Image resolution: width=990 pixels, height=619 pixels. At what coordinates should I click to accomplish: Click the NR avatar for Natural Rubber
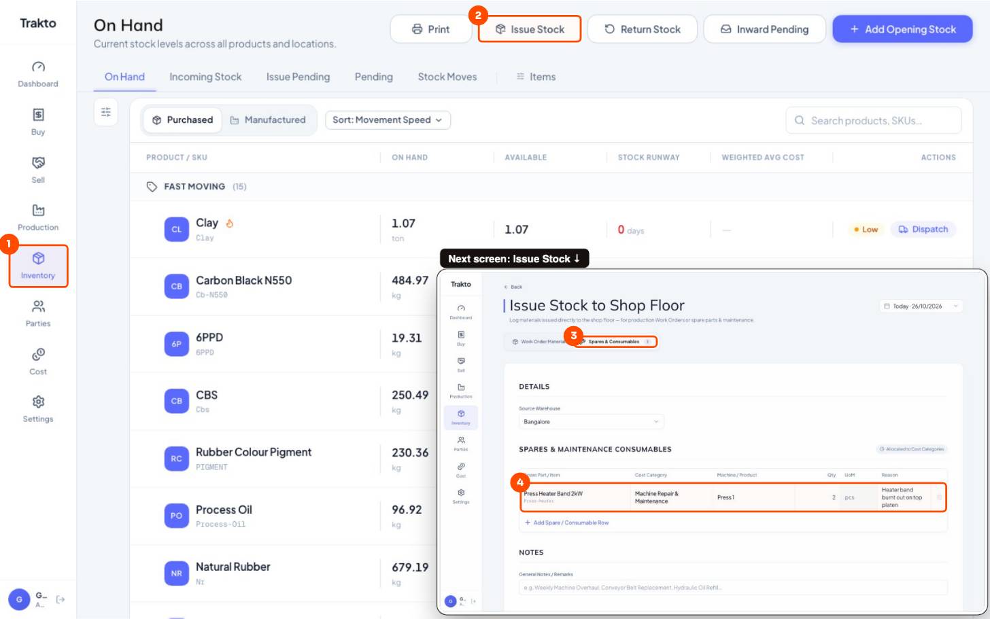176,573
